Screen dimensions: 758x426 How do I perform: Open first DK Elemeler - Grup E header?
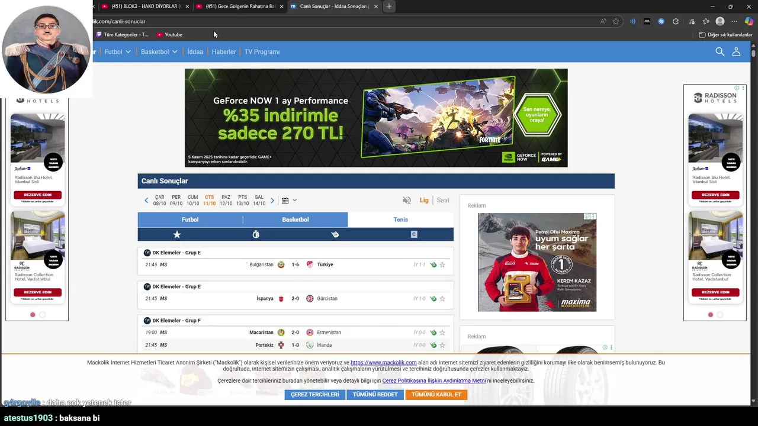click(176, 253)
